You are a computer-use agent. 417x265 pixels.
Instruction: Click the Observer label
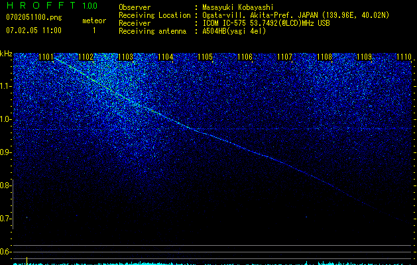135,7
